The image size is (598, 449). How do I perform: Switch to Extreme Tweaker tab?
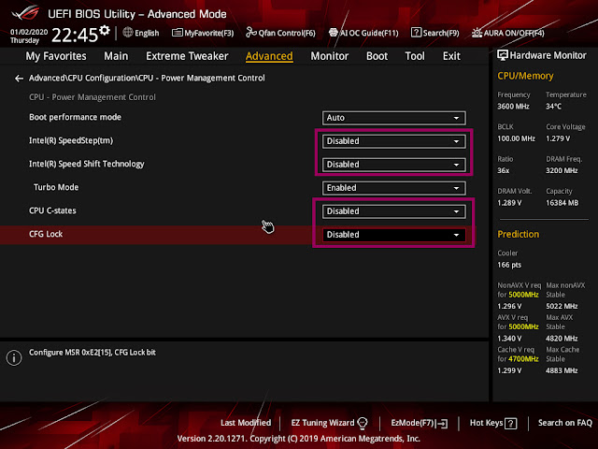point(187,56)
